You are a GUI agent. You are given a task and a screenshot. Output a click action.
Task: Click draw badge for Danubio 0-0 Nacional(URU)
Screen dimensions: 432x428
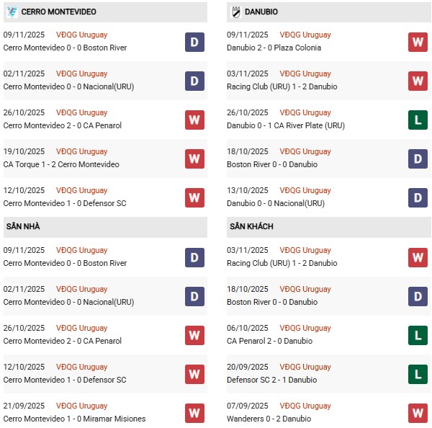418,197
